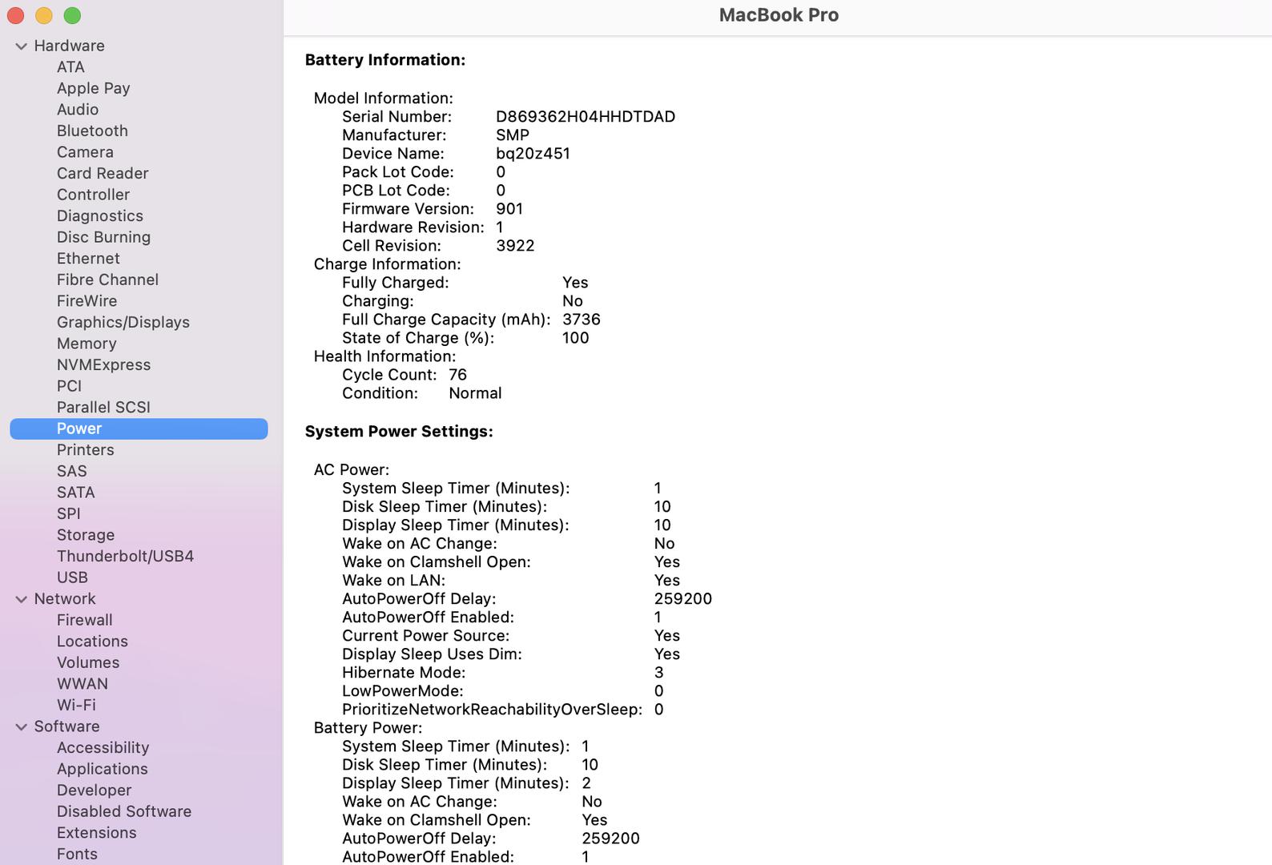Image resolution: width=1272 pixels, height=865 pixels.
Task: Select Audio in the sidebar
Action: point(78,110)
